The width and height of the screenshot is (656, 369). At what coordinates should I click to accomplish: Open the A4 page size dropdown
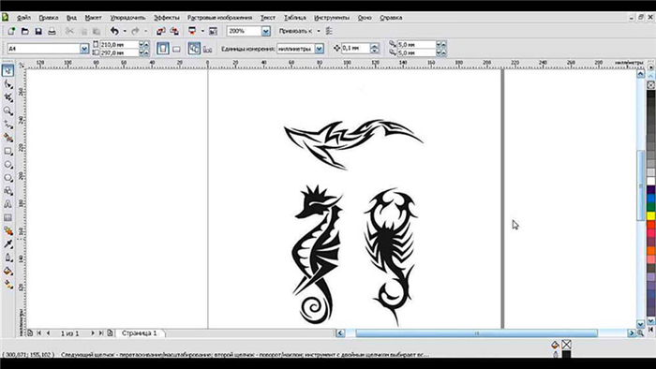pos(84,49)
